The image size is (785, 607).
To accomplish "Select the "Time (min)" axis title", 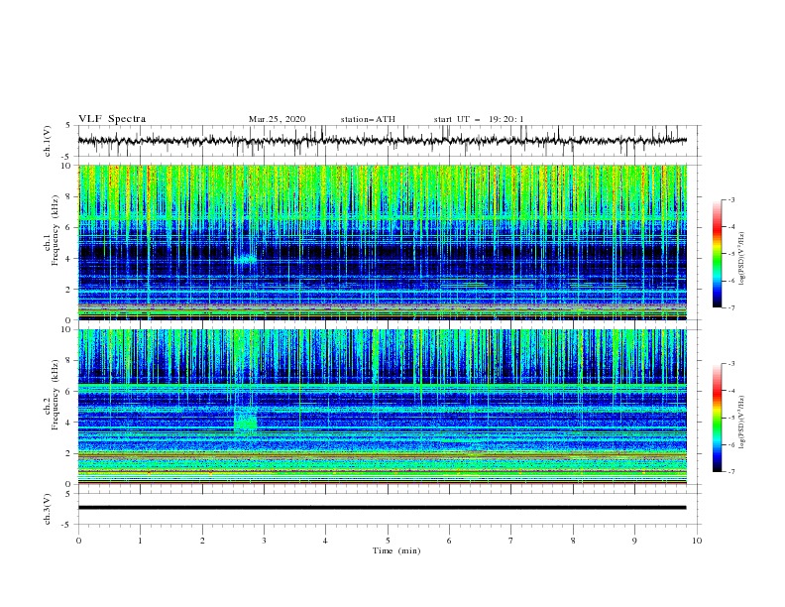I will [x=396, y=550].
